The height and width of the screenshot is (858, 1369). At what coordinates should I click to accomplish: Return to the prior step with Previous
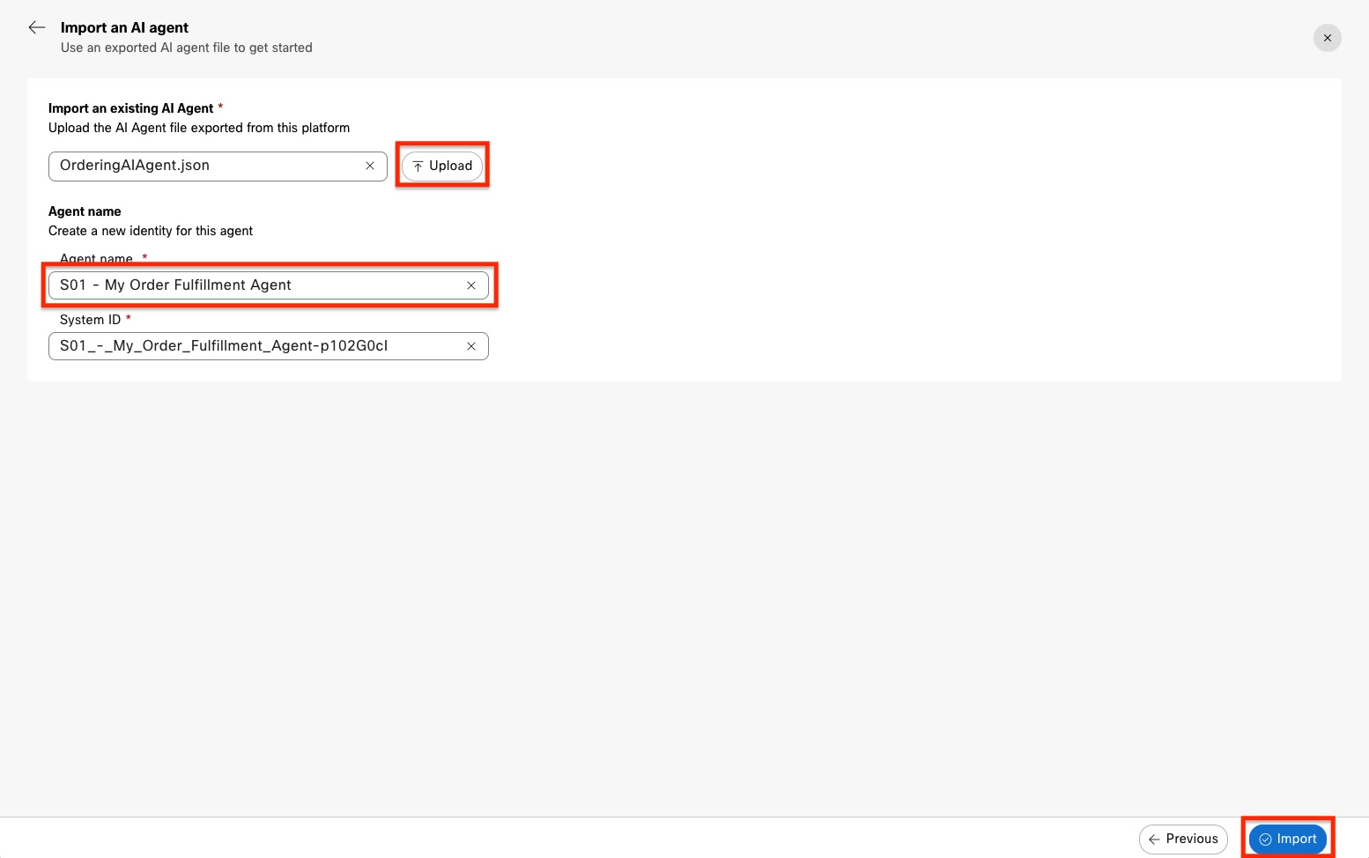[1183, 839]
